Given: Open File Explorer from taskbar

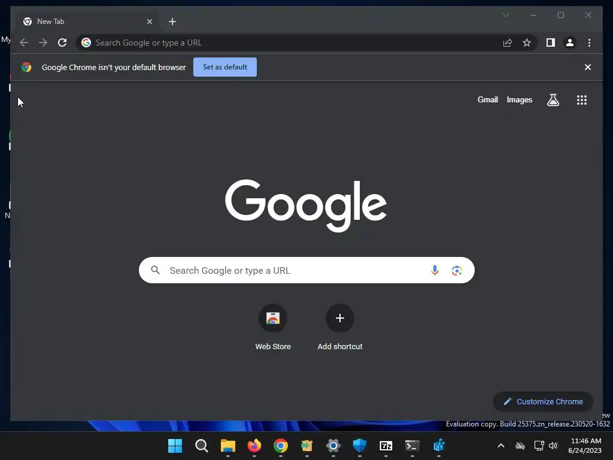Looking at the screenshot, I should (x=228, y=446).
